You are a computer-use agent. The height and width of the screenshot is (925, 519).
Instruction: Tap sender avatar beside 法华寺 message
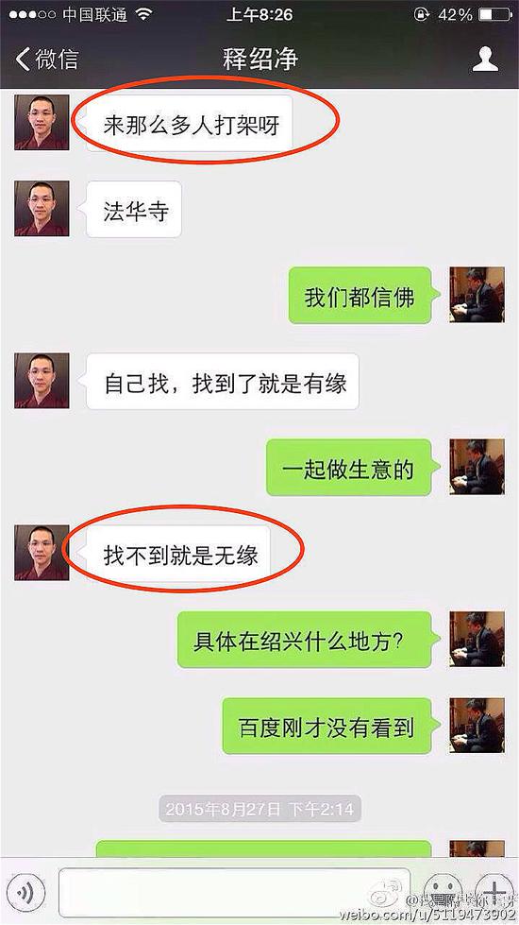point(42,208)
